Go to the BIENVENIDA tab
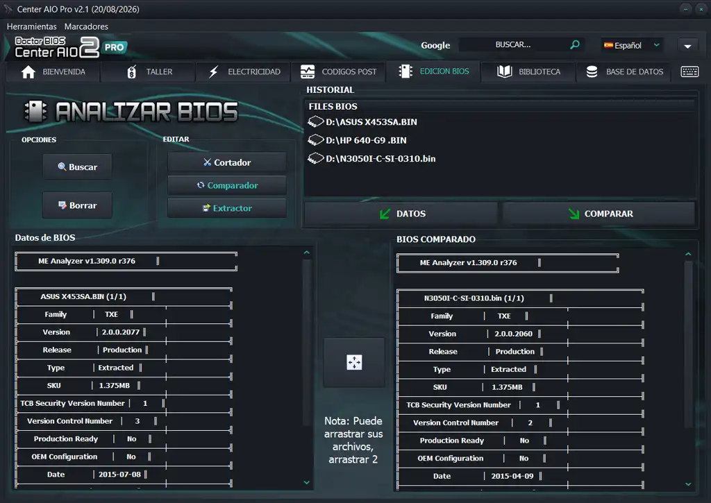This screenshot has width=711, height=503. pos(53,71)
